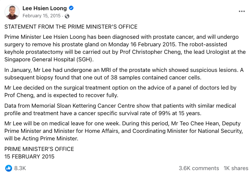Click the "STATEMENT FROM THE PRIME MINISTER'S OFFICE" heading
Screen dimensions: 252x175
coord(71,27)
